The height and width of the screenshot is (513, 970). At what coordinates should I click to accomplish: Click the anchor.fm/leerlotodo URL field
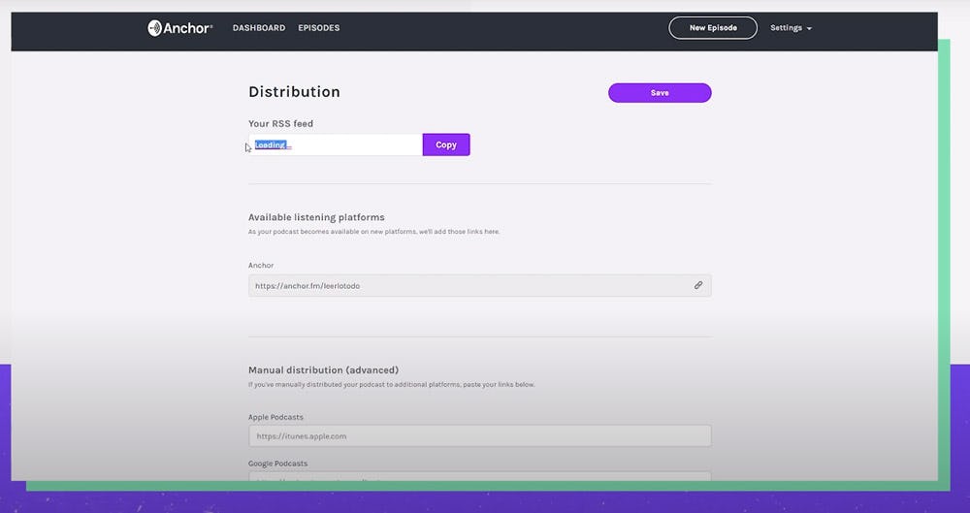point(466,286)
